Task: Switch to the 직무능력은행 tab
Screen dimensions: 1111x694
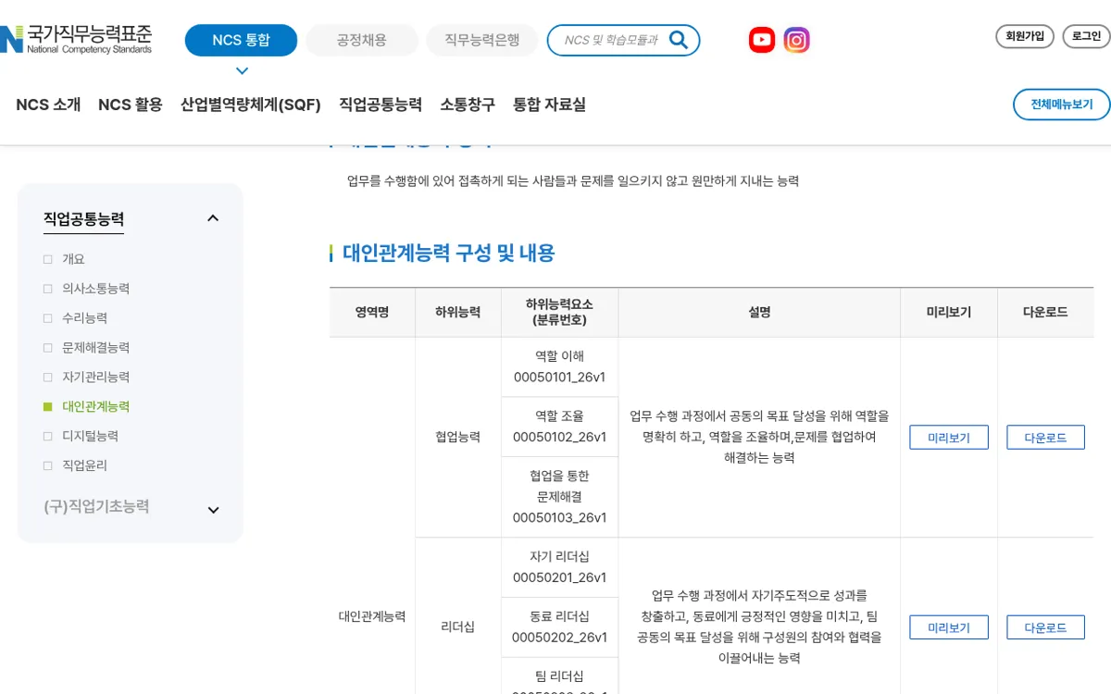Action: click(x=482, y=40)
